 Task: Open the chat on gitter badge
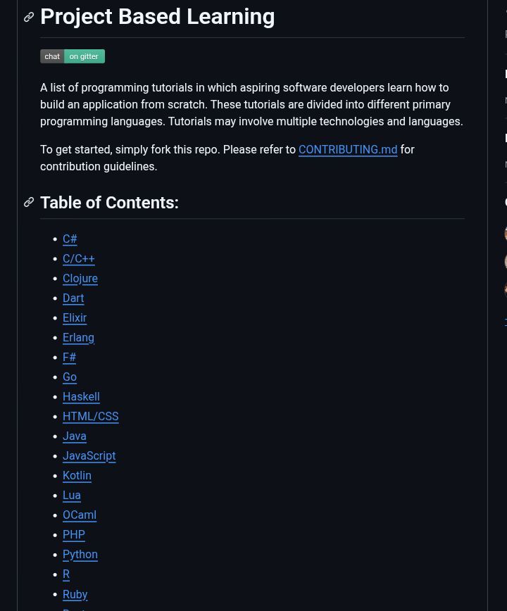tap(73, 56)
